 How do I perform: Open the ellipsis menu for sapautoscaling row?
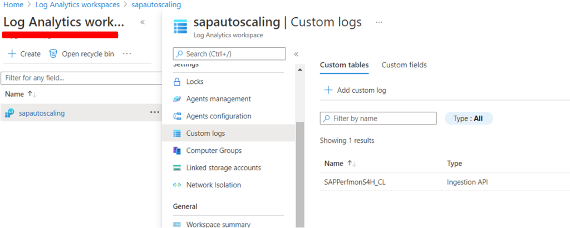pos(155,112)
